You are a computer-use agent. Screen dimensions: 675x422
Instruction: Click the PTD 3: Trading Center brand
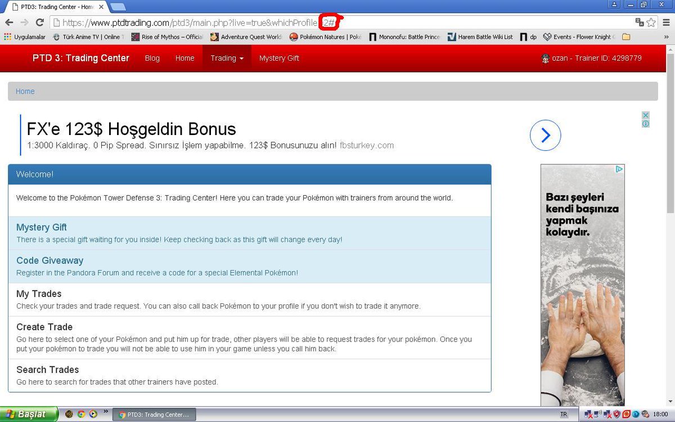[81, 58]
